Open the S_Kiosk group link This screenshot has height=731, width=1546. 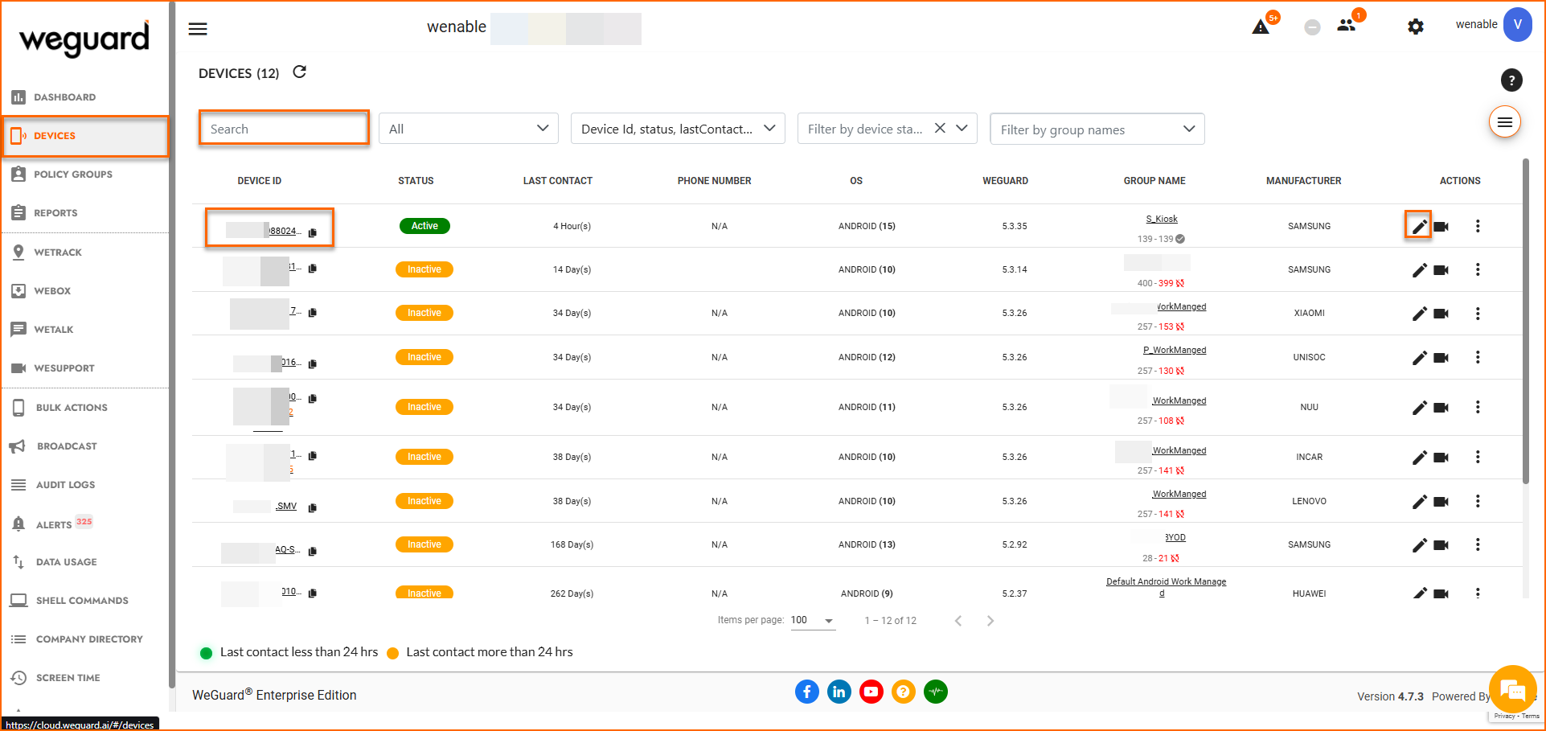tap(1161, 219)
